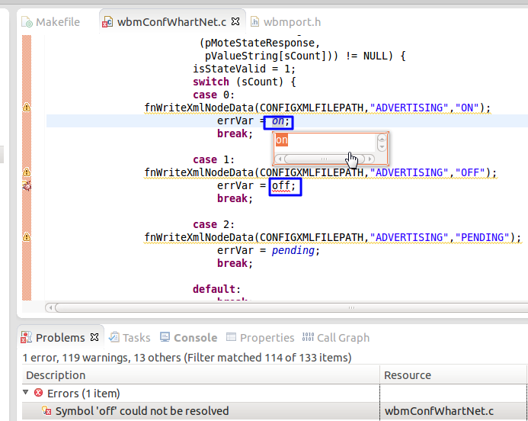Click warning marker beside ADVERTISING PENDING line

[27, 237]
